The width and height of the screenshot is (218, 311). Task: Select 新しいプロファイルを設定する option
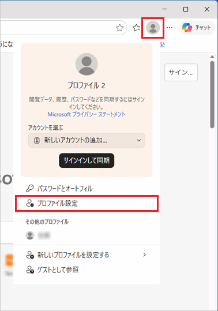pos(87,255)
